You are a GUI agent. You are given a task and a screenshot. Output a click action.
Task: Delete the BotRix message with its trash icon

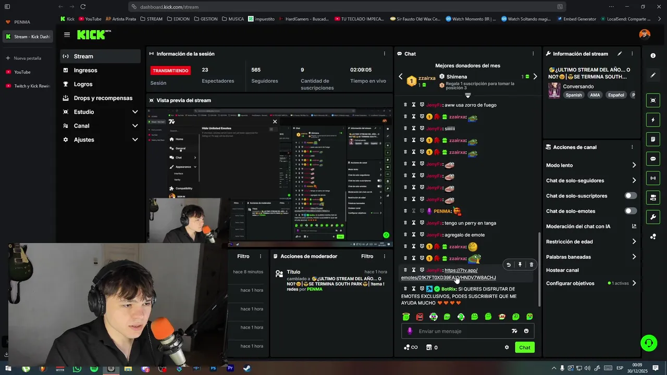tap(405, 289)
